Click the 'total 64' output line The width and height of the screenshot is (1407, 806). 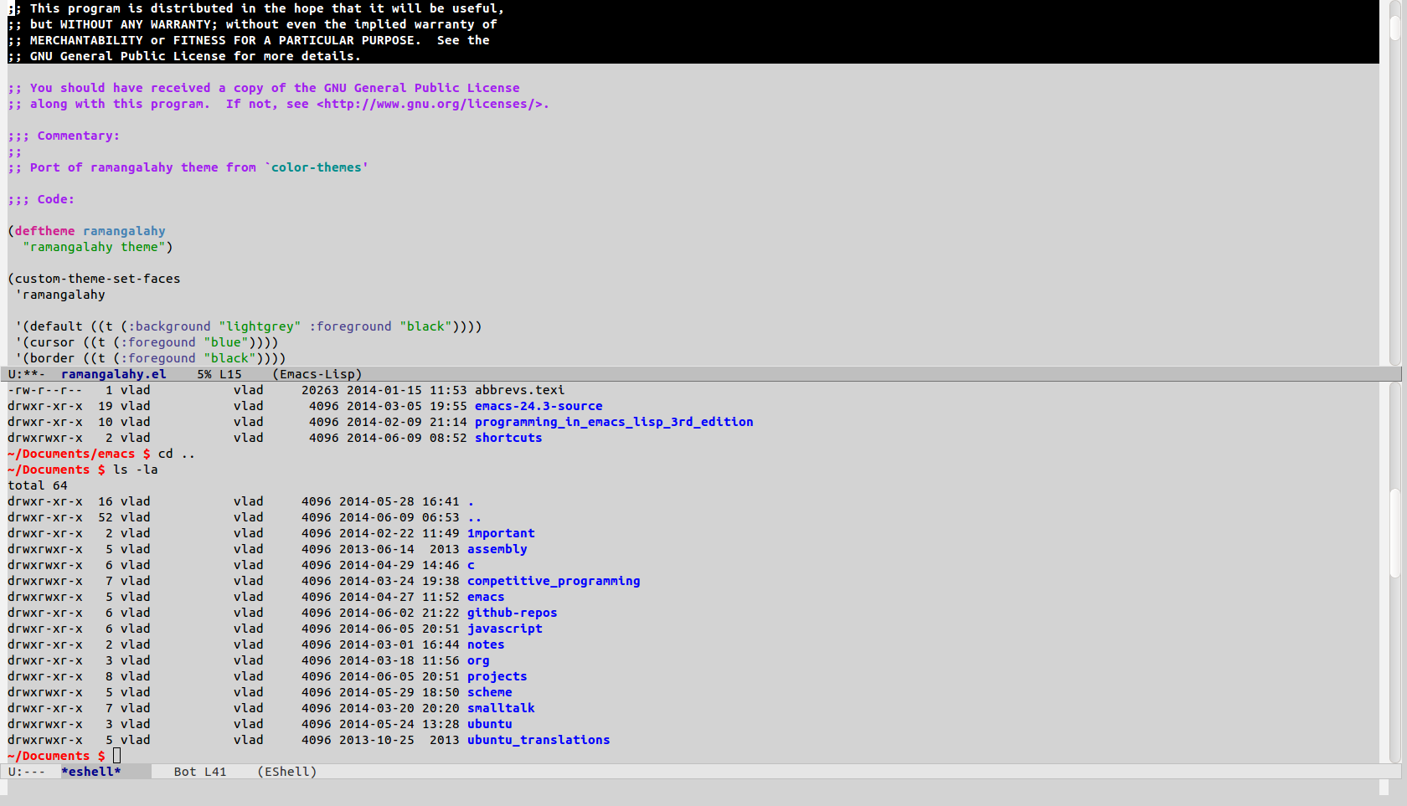coord(38,485)
